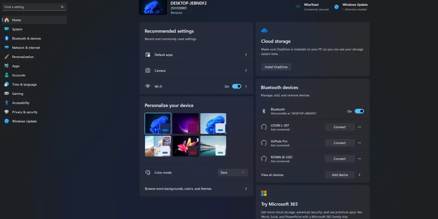Expand Camera settings chevron arrow
The width and height of the screenshot is (438, 219).
[x=246, y=70]
